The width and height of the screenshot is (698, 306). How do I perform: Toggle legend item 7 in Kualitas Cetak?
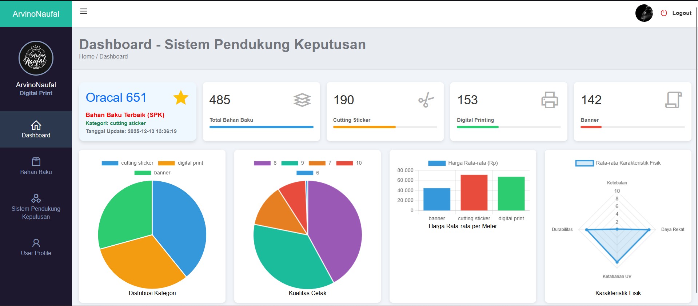point(320,163)
